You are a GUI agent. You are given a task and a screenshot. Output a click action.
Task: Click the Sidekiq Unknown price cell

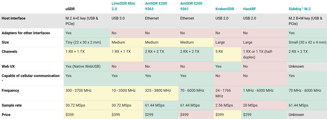(307, 114)
